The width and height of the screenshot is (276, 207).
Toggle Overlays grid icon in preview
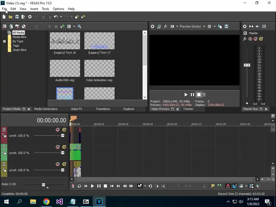[x=209, y=26]
